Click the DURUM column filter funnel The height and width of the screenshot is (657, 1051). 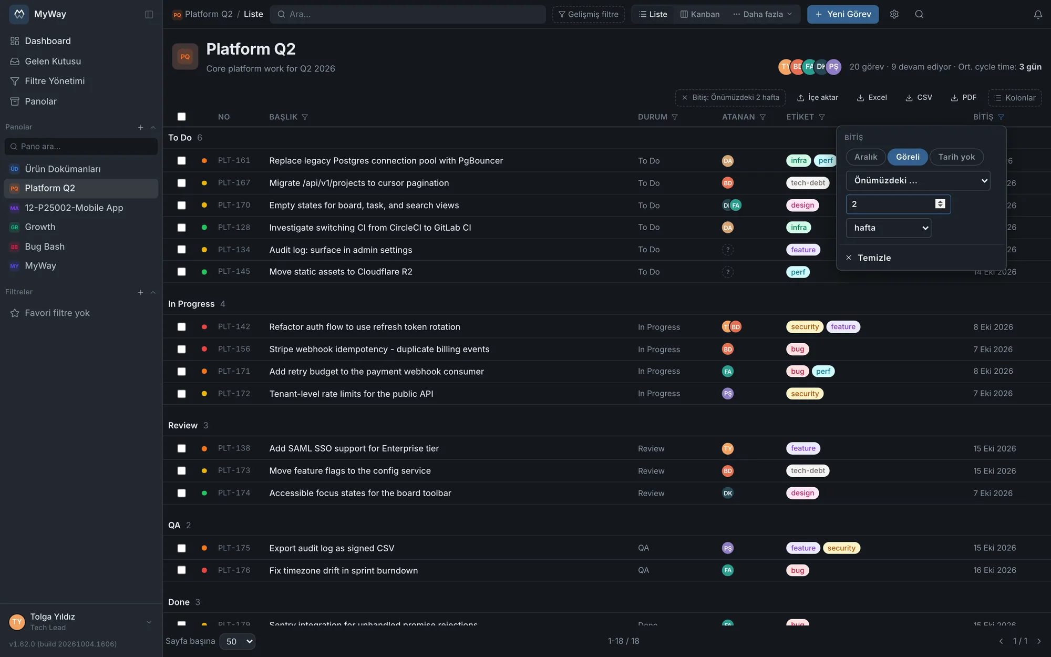675,117
